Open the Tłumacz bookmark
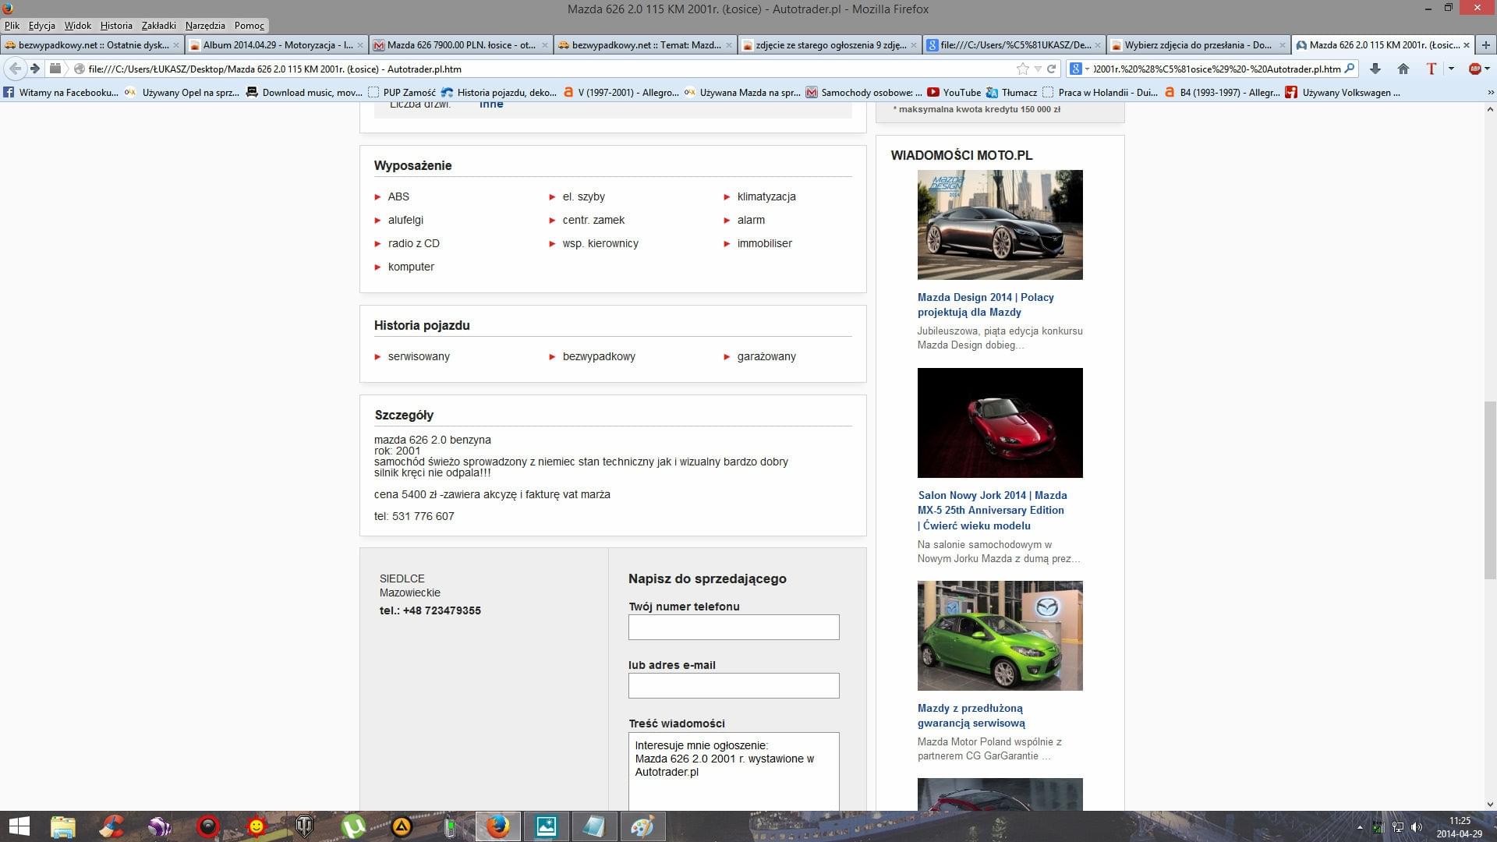This screenshot has width=1497, height=842. [1011, 92]
